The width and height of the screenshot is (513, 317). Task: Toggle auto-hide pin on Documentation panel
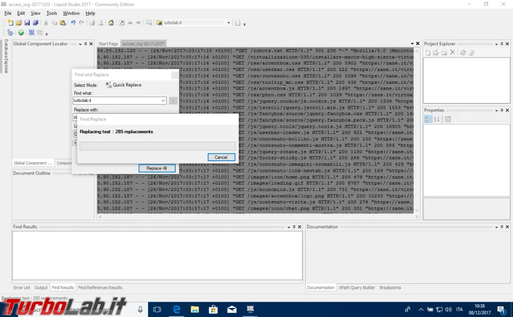[x=502, y=227]
